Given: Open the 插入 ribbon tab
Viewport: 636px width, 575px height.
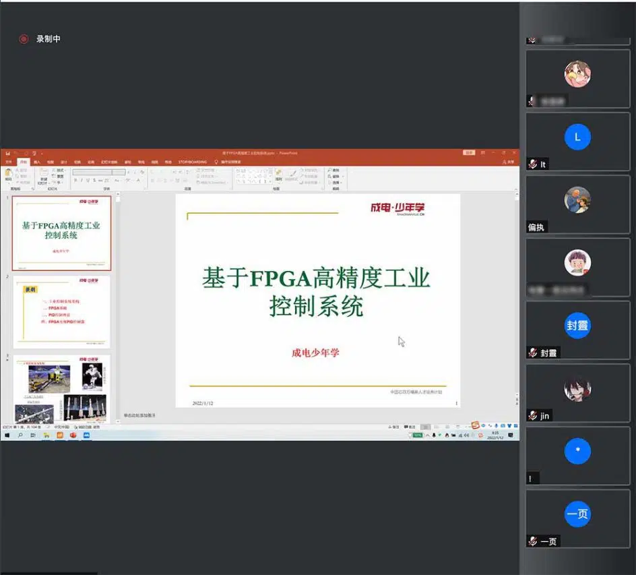Looking at the screenshot, I should (35, 161).
